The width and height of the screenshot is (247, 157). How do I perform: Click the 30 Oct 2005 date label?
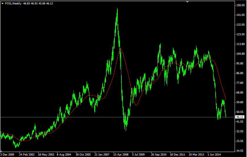[83, 154]
